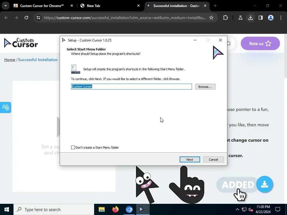Click the Custom Cursor site logo
This screenshot has width=287, height=215.
[x=21, y=43]
